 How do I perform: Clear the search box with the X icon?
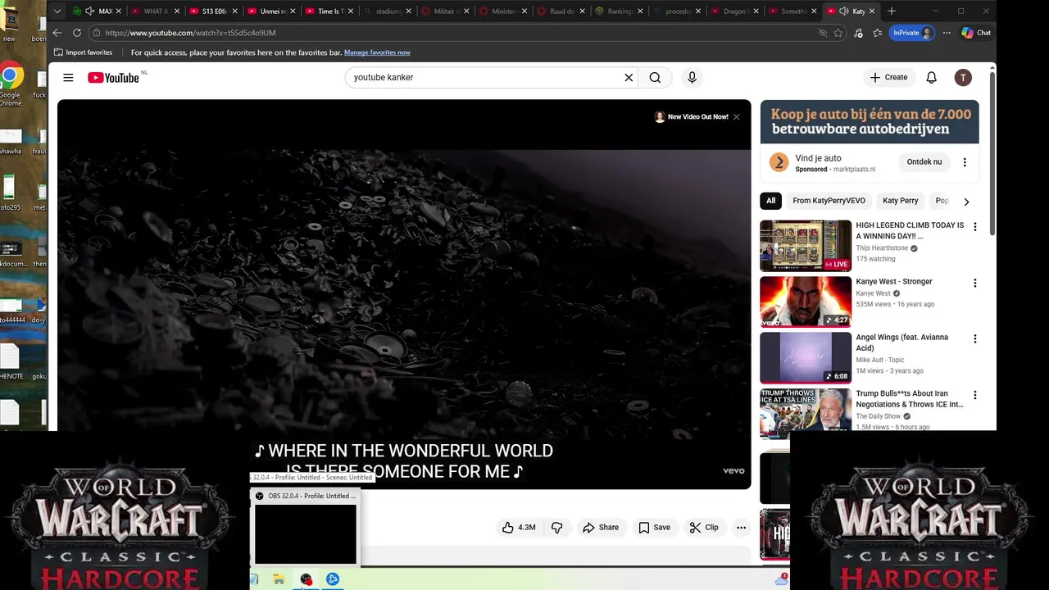[x=629, y=78]
